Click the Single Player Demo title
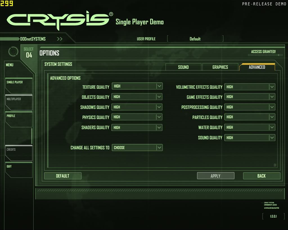Image resolution: width=288 pixels, height=230 pixels. tap(139, 22)
